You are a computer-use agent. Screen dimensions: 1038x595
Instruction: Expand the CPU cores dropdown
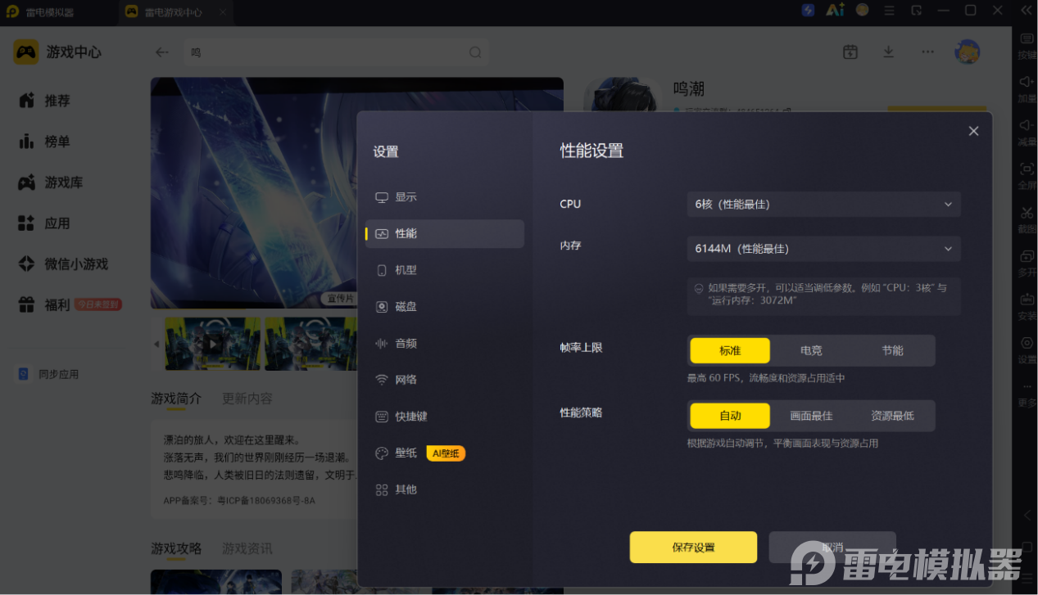[x=823, y=204]
